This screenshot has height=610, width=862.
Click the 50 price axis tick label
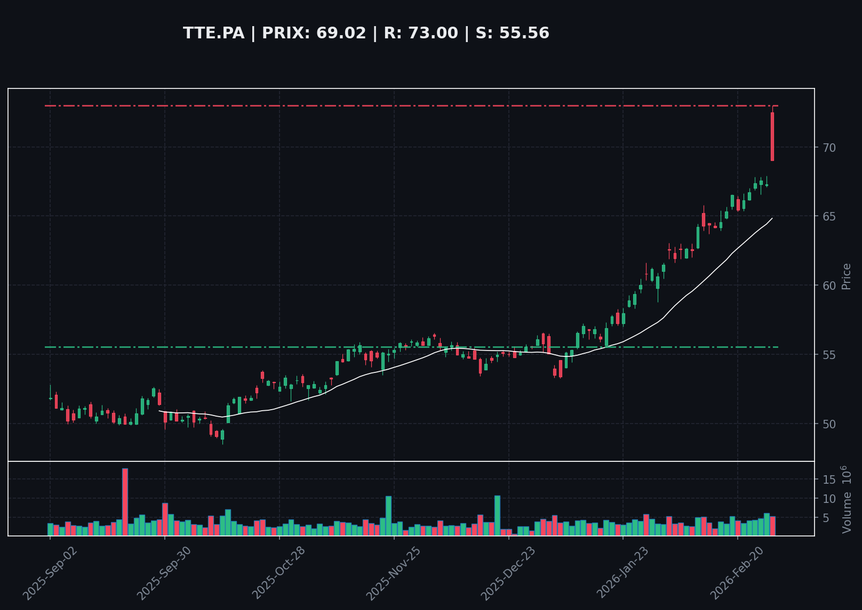coord(828,424)
